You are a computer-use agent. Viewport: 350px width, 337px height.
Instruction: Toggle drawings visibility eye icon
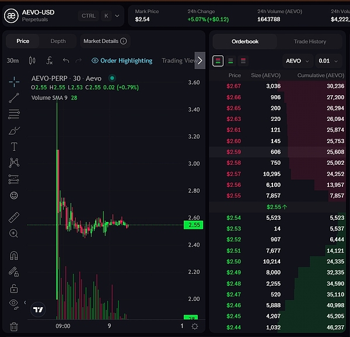pos(14,303)
